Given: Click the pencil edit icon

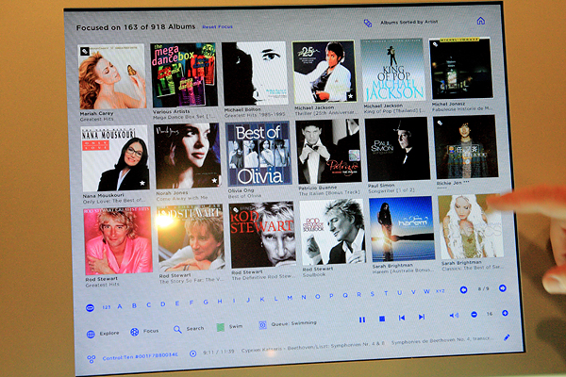Looking at the screenshot, I should (507, 337).
